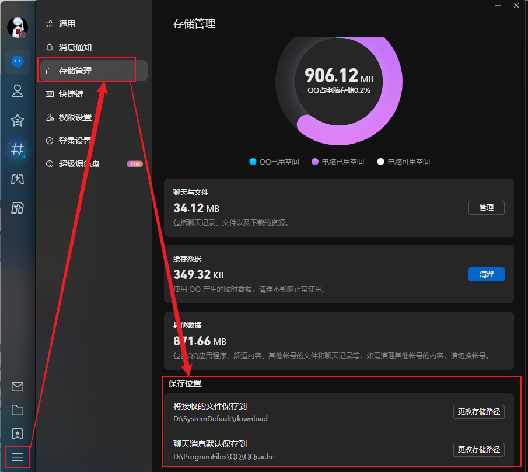Select the 权限设置 settings tab
The height and width of the screenshot is (472, 528).
pos(93,117)
